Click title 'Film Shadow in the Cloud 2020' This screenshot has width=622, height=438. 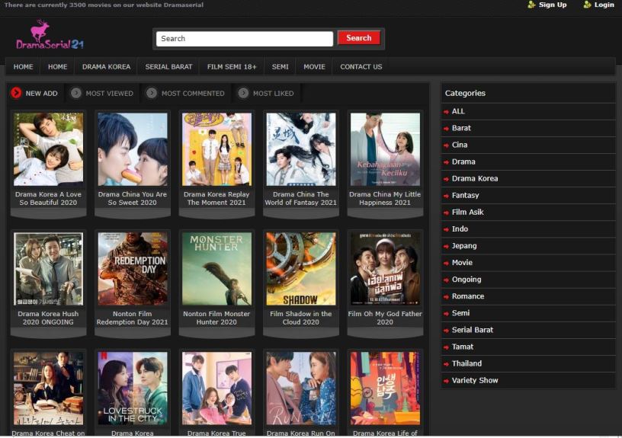(300, 318)
